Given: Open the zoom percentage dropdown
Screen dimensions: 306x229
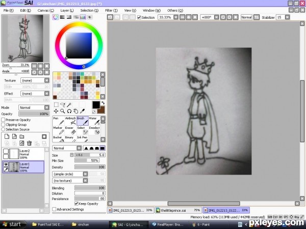Looking at the screenshot, I should [x=176, y=17].
